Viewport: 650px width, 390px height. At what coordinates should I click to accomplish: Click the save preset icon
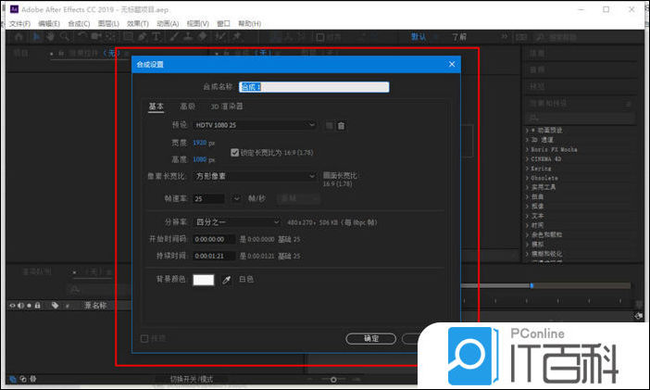(329, 125)
